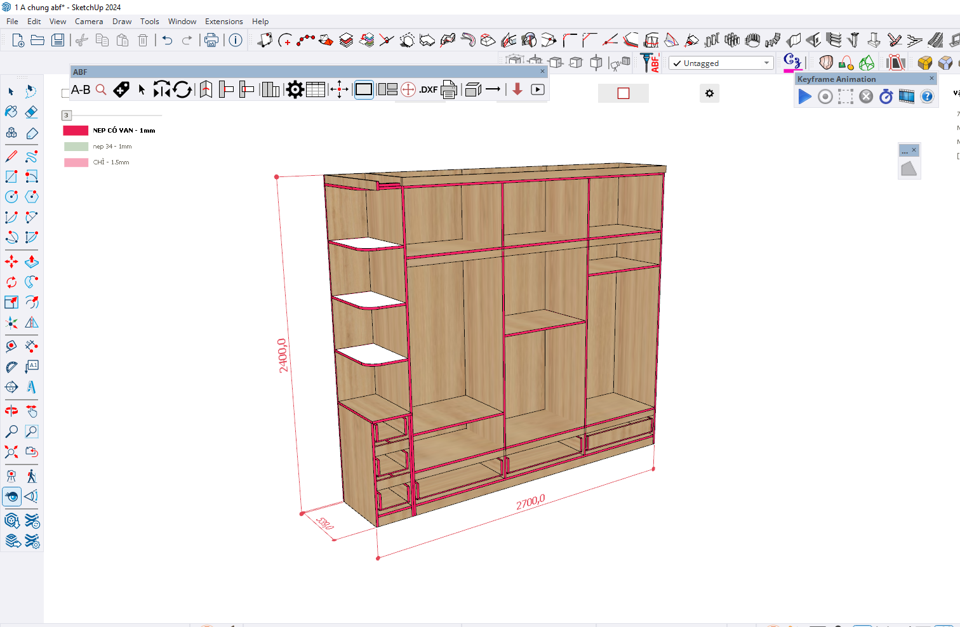Play the Keyframe Animation
Viewport: 960px width, 627px height.
click(x=804, y=96)
